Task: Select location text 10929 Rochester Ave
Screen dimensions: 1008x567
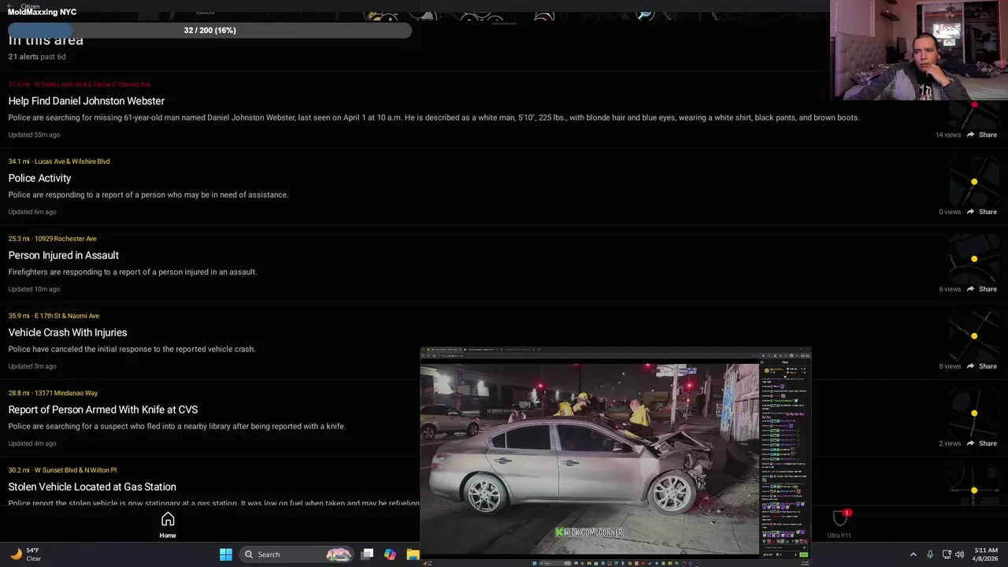Action: (65, 239)
